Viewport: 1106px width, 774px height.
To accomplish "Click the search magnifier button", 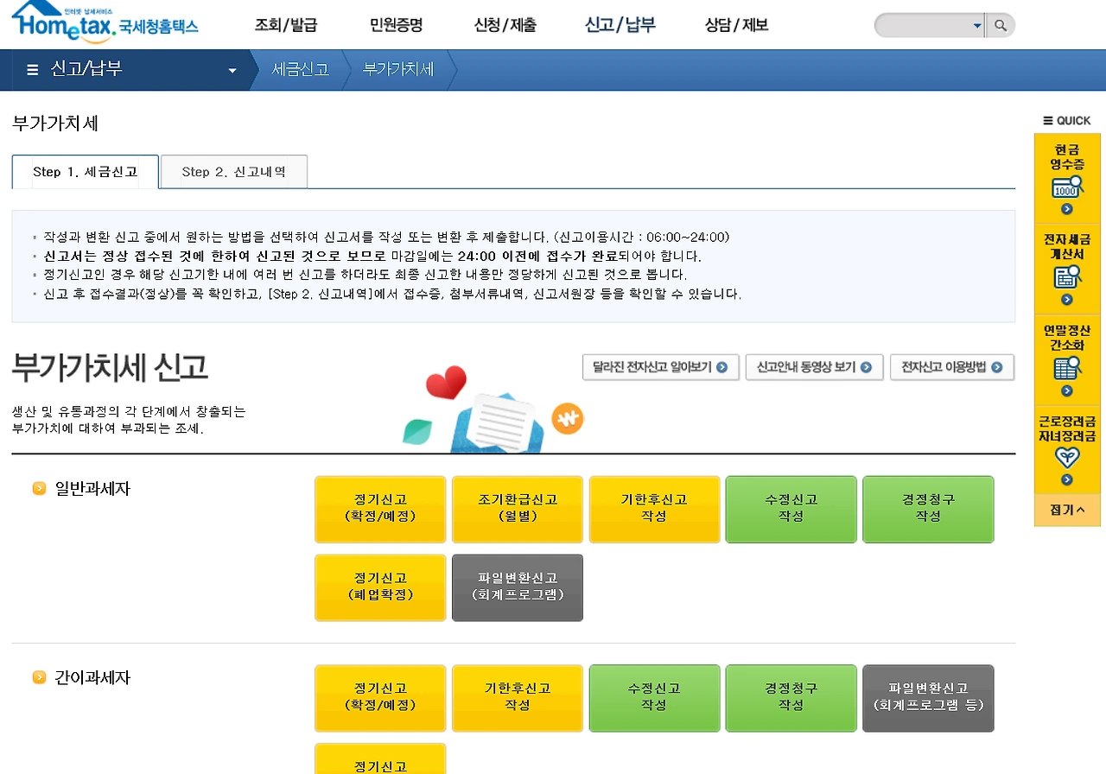I will coord(1001,25).
